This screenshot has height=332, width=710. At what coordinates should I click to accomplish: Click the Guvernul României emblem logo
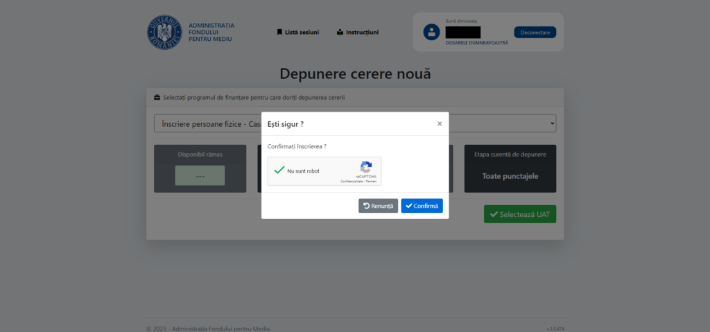point(164,32)
